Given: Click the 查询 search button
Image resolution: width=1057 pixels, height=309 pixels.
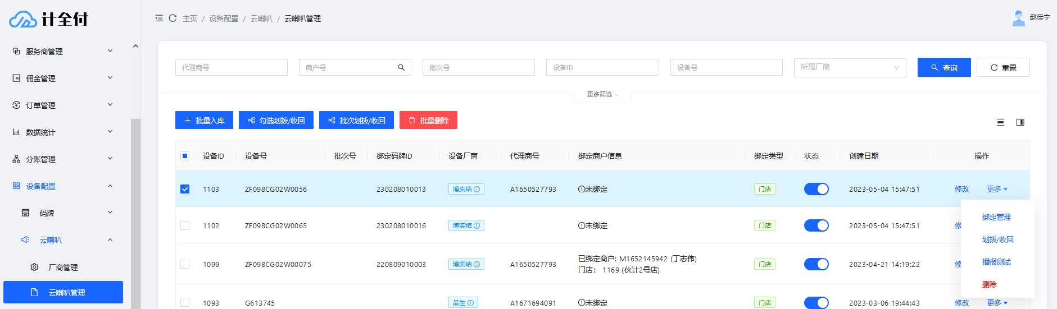Looking at the screenshot, I should pyautogui.click(x=943, y=67).
